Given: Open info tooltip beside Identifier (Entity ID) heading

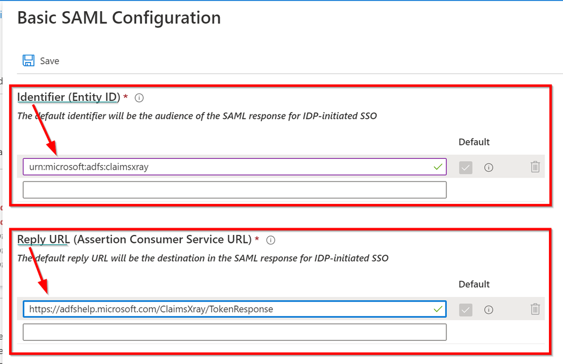Looking at the screenshot, I should point(139,97).
